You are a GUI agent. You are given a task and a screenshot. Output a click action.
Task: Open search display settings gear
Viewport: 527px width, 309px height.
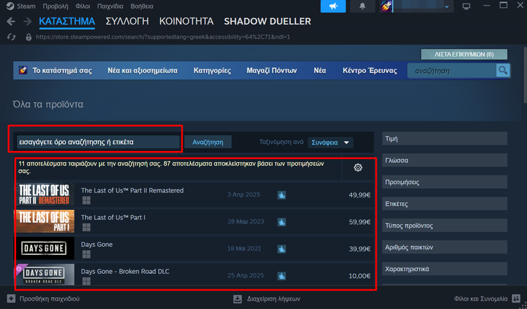[358, 167]
